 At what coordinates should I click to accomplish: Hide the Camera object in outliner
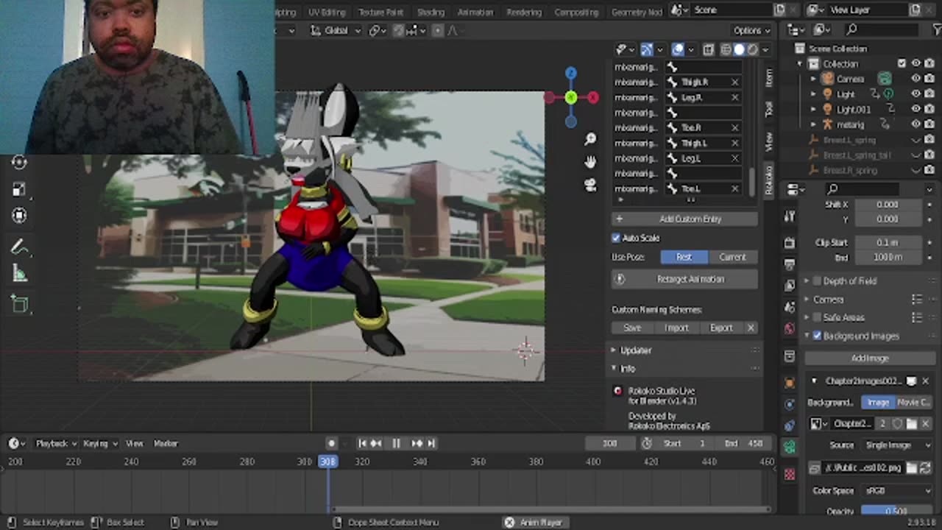916,79
